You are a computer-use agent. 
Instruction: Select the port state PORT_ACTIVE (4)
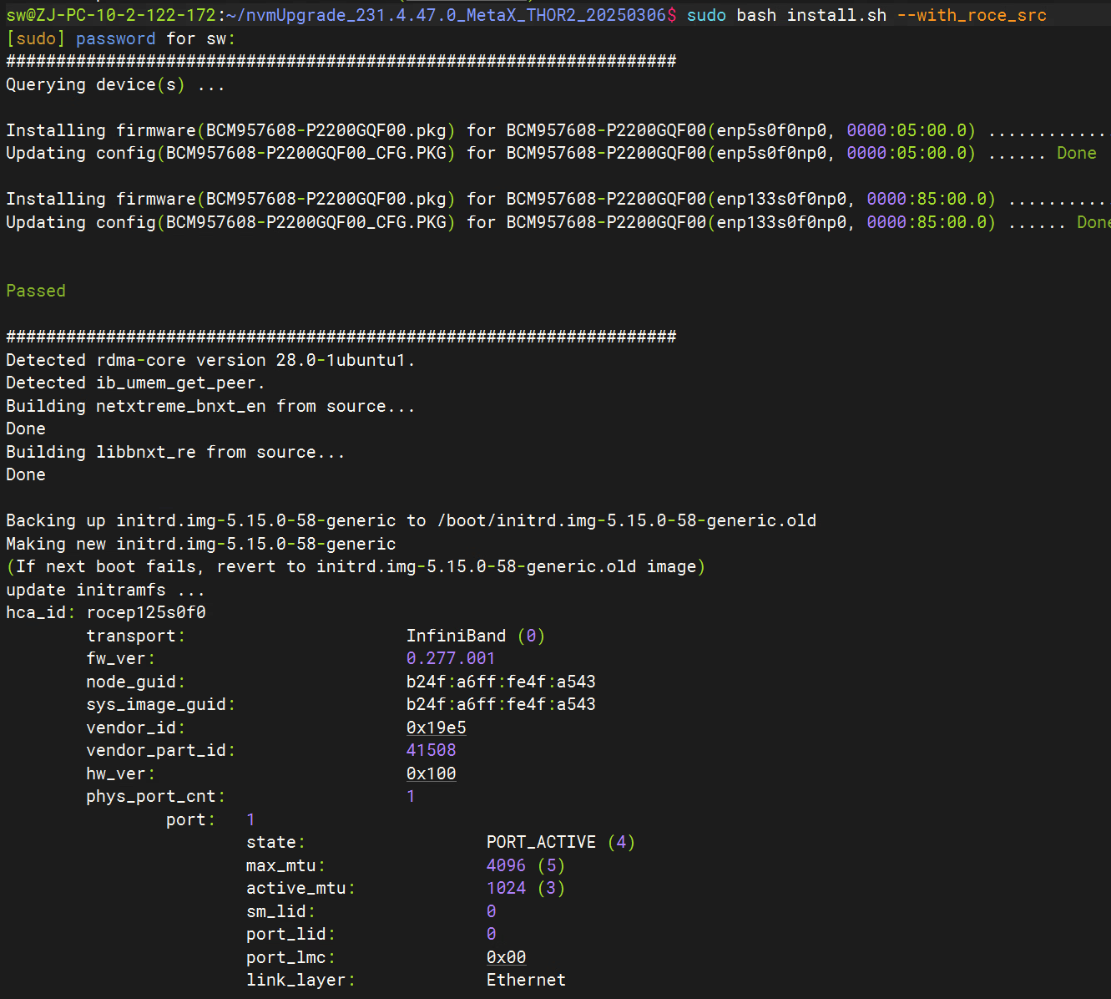(x=561, y=842)
